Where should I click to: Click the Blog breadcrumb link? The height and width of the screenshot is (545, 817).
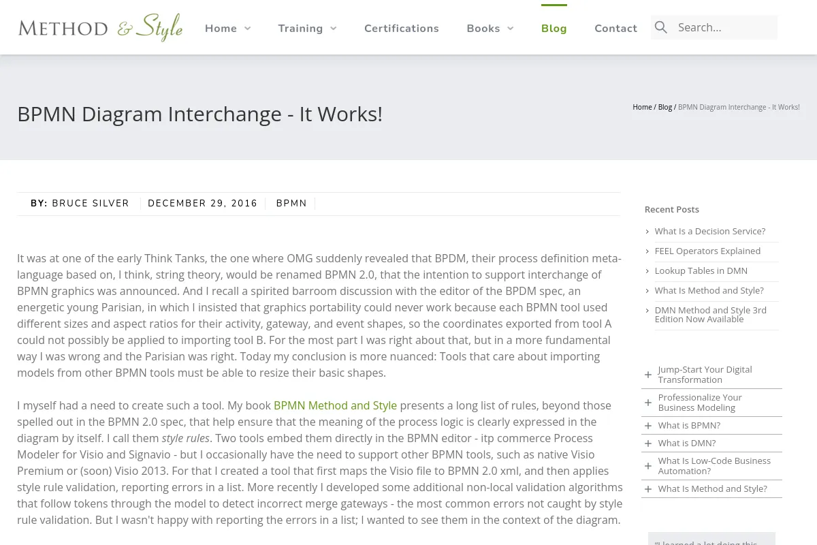665,107
